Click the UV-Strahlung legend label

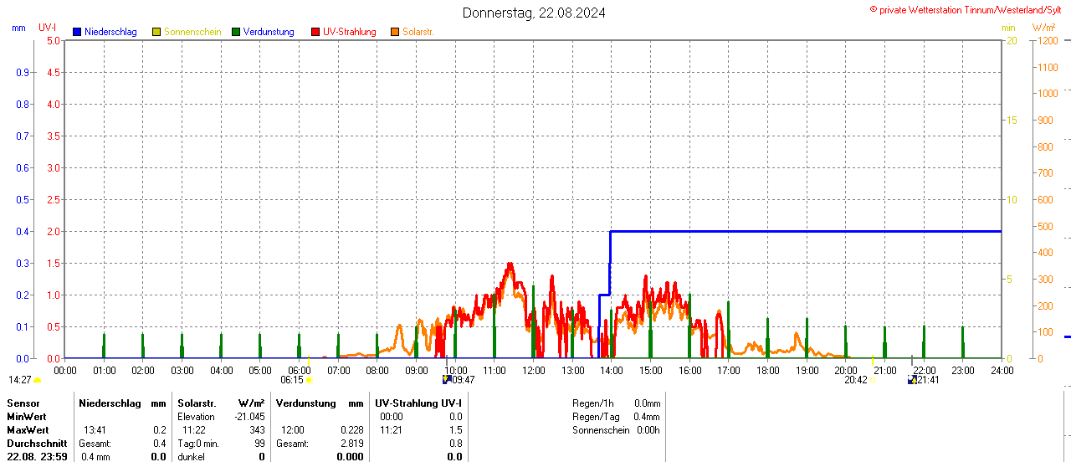tap(351, 32)
